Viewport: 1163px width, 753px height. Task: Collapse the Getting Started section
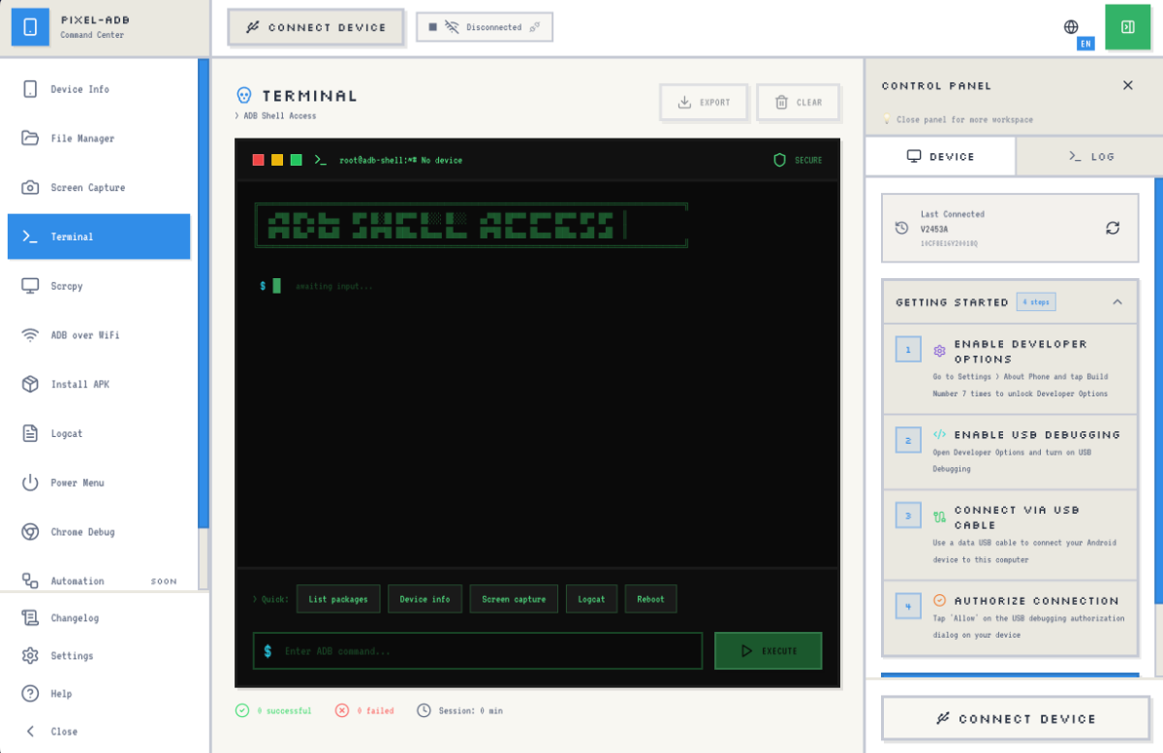[1117, 302]
